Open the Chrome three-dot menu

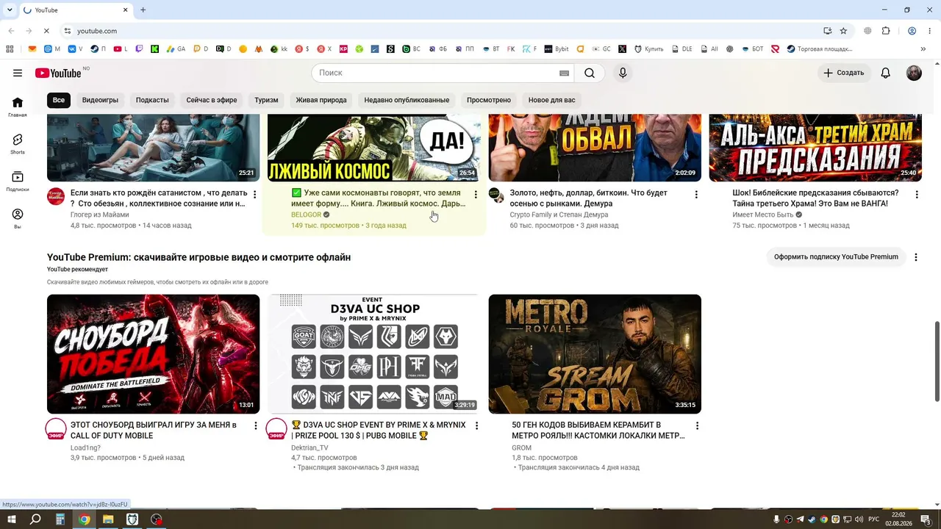pos(930,31)
